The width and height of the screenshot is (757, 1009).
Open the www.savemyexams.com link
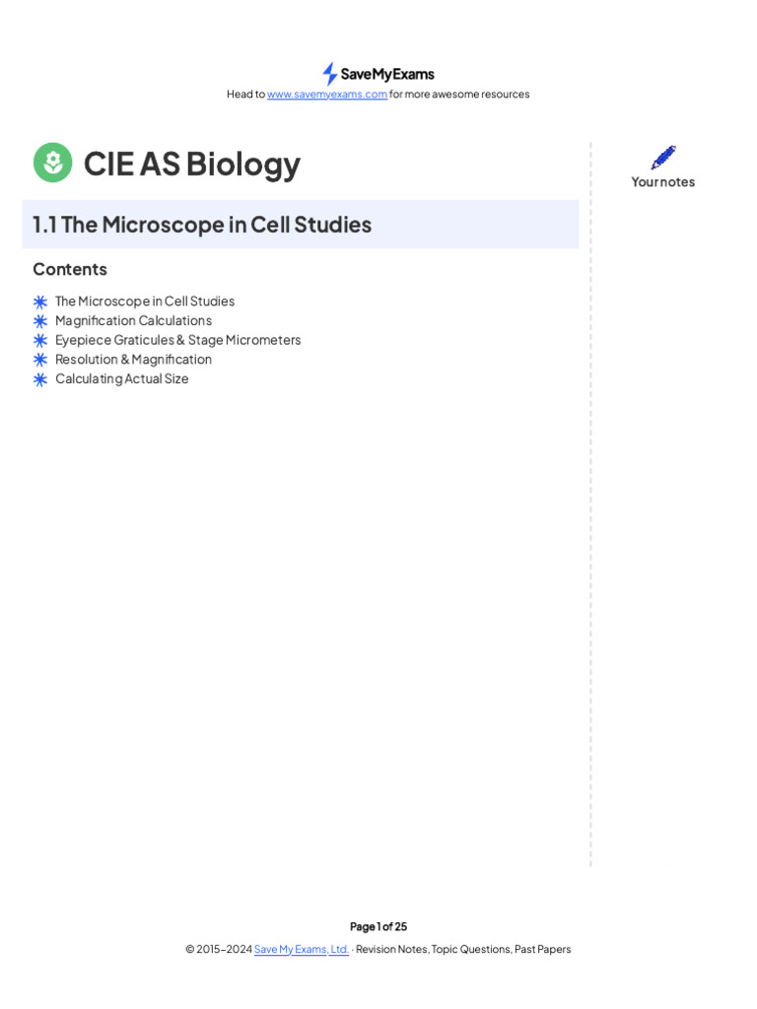[327, 95]
